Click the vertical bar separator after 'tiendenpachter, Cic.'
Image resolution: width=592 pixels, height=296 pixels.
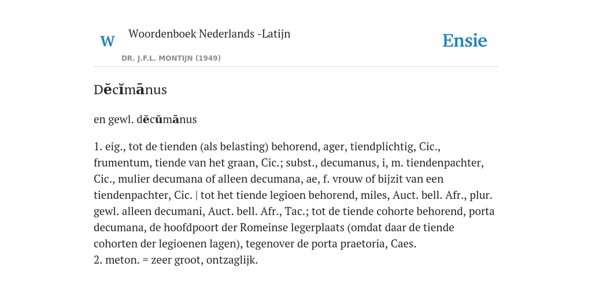(x=197, y=195)
